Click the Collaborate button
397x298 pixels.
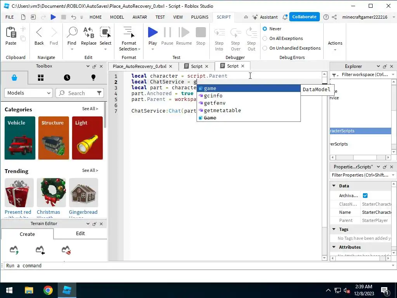click(x=304, y=17)
